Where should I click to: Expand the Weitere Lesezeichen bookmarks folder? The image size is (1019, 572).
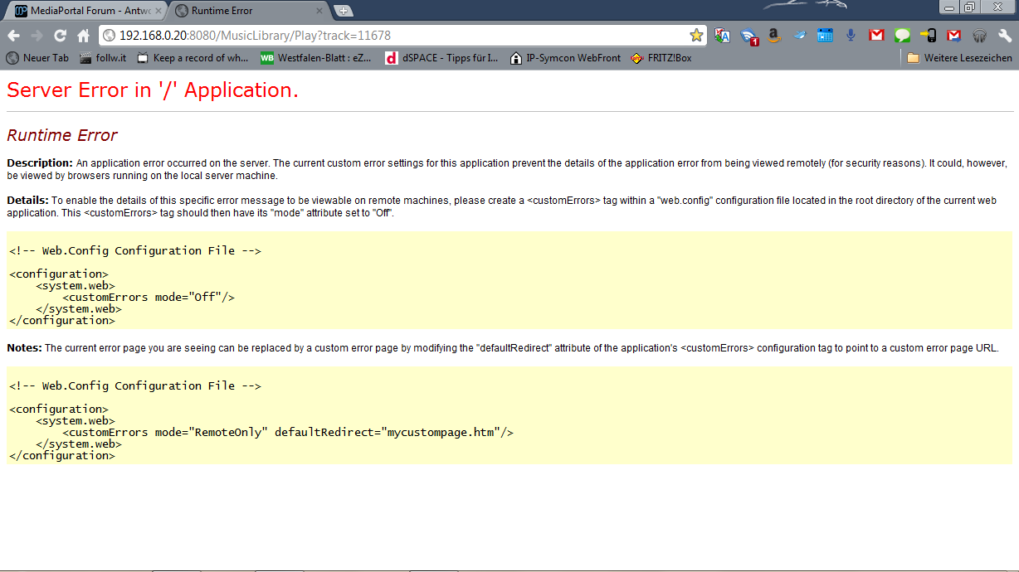point(959,58)
